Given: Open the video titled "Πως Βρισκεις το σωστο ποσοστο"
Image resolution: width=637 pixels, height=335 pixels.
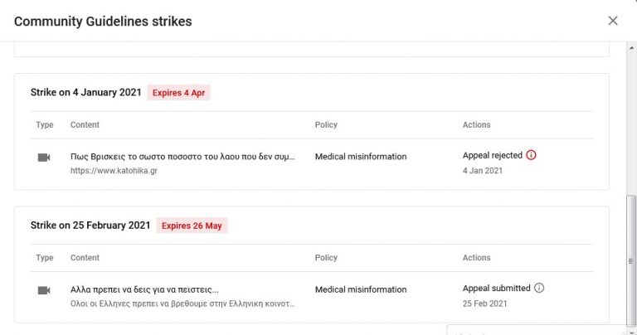Looking at the screenshot, I should click(x=182, y=156).
